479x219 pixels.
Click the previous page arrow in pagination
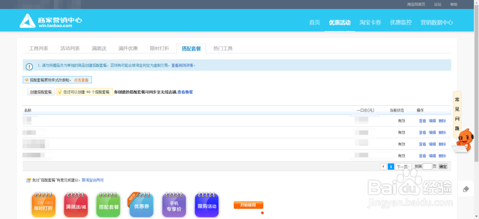383,166
